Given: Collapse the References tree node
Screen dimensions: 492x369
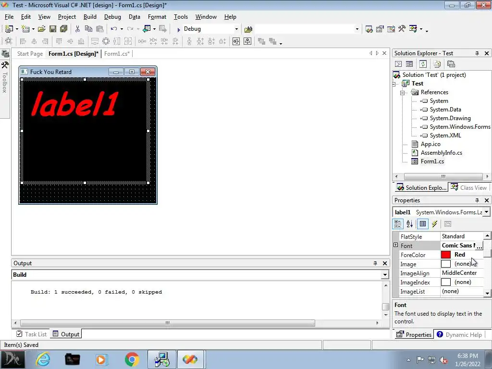Looking at the screenshot, I should [x=402, y=93].
